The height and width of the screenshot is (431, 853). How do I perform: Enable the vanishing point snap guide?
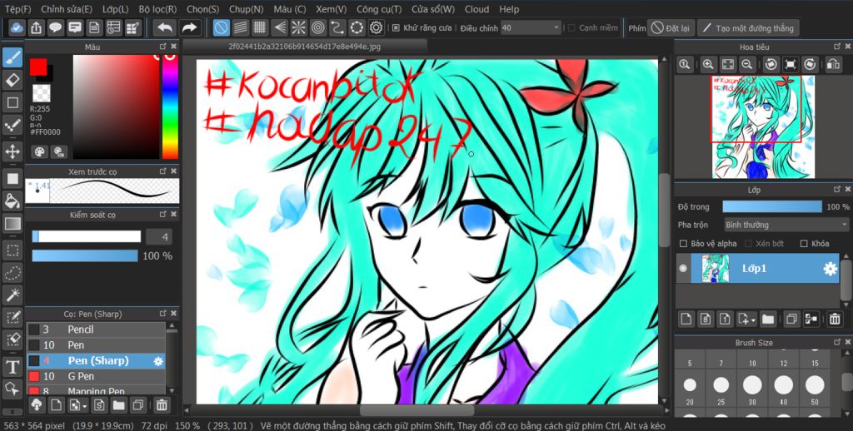(280, 27)
